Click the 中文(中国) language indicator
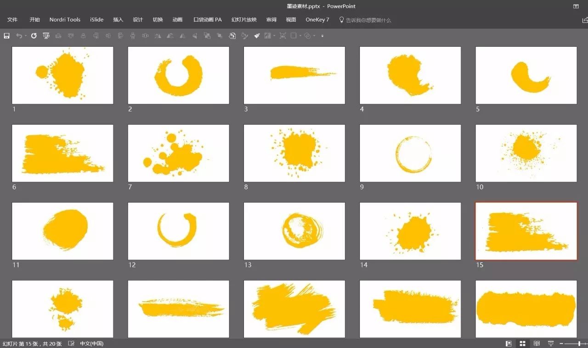The image size is (588, 348). click(92, 343)
